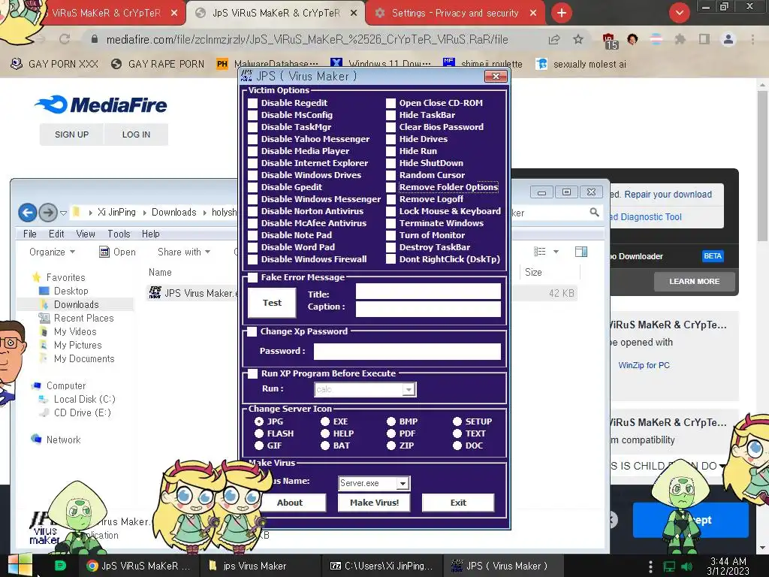Viewport: 769px width, 577px height.
Task: Select the PDF server icon radio
Action: [x=391, y=434]
